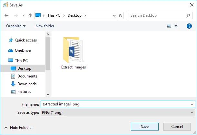Create a New folder
Image resolution: width=197 pixels, height=135 pixels.
[x=45, y=26]
